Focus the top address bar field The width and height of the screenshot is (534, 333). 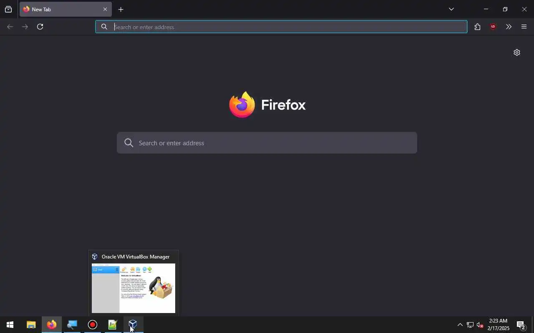(281, 27)
